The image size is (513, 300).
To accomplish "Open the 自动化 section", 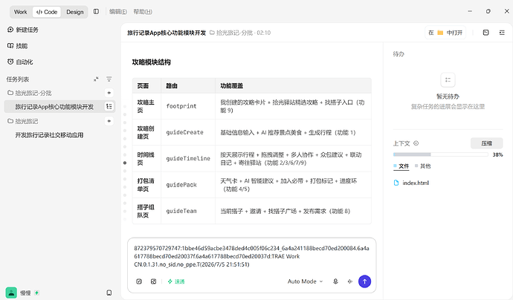I will (20, 62).
